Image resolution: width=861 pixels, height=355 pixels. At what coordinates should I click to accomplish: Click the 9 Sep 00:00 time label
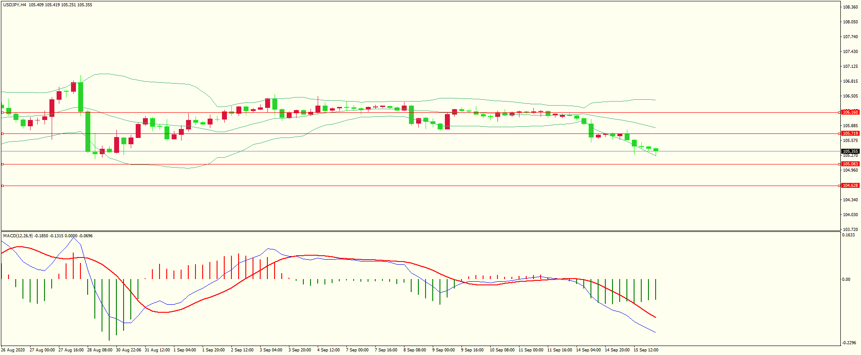[444, 350]
